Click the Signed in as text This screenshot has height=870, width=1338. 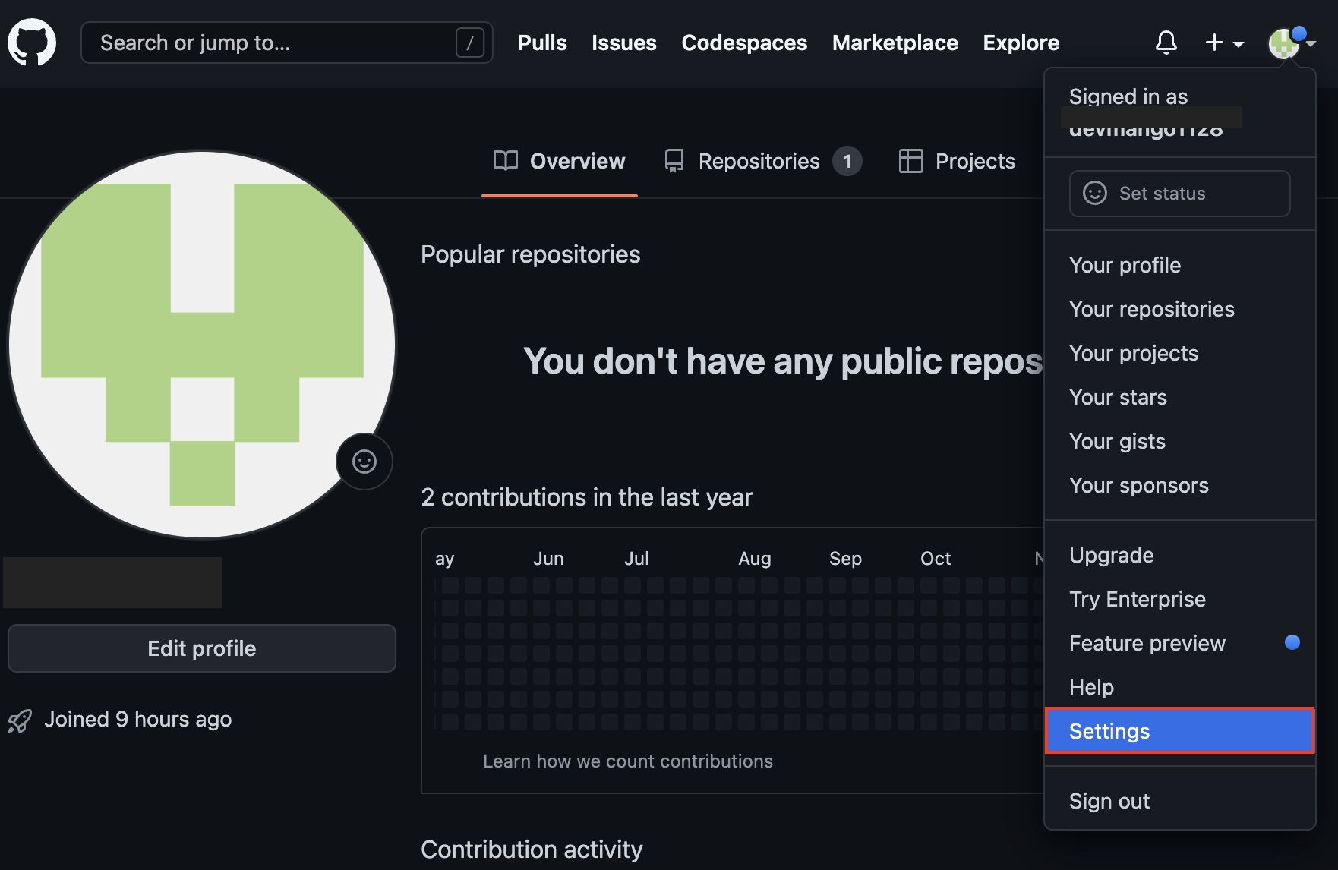click(x=1128, y=96)
